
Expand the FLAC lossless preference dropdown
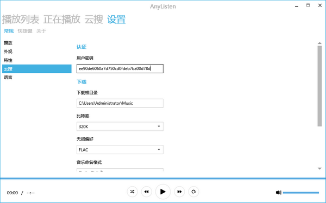tap(120, 150)
